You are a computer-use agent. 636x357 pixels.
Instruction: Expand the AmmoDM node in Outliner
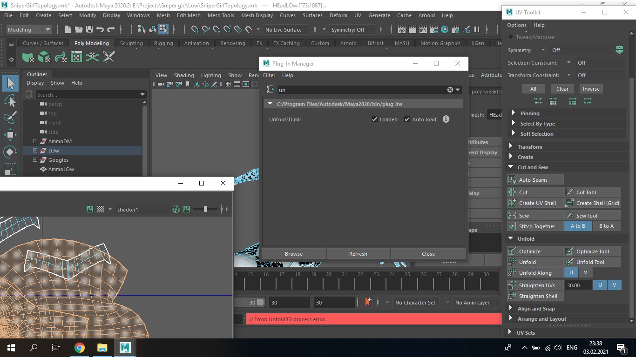point(35,141)
